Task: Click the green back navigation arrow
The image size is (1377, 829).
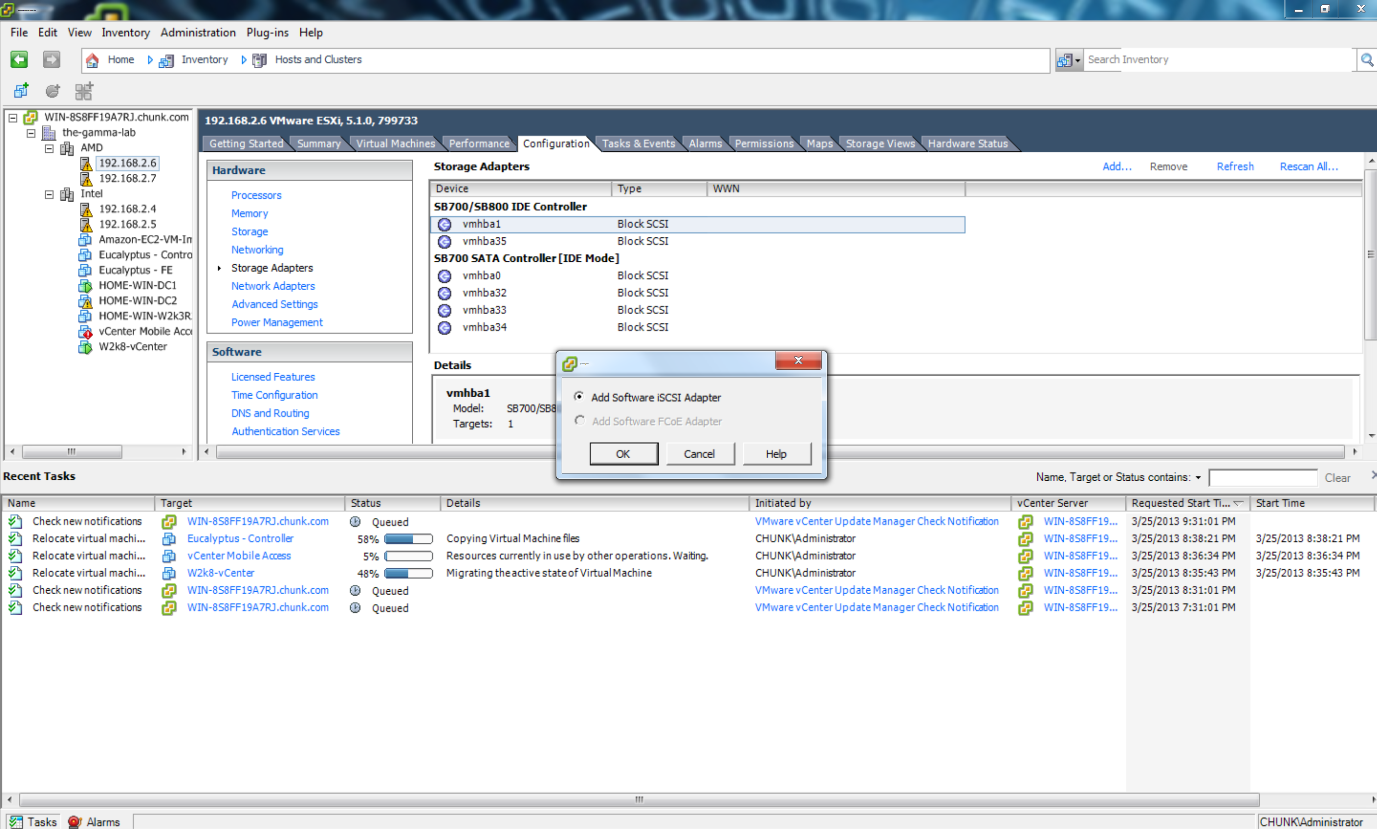Action: 19,59
